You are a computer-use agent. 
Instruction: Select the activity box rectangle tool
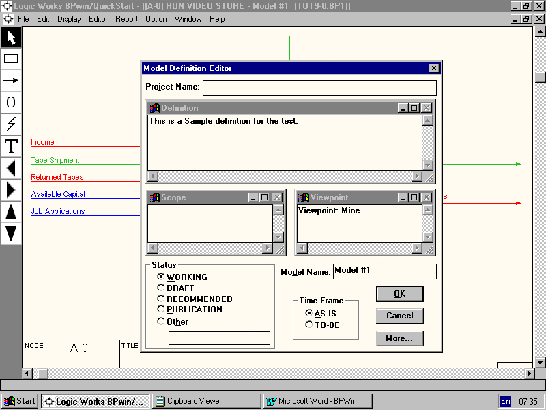coord(11,59)
